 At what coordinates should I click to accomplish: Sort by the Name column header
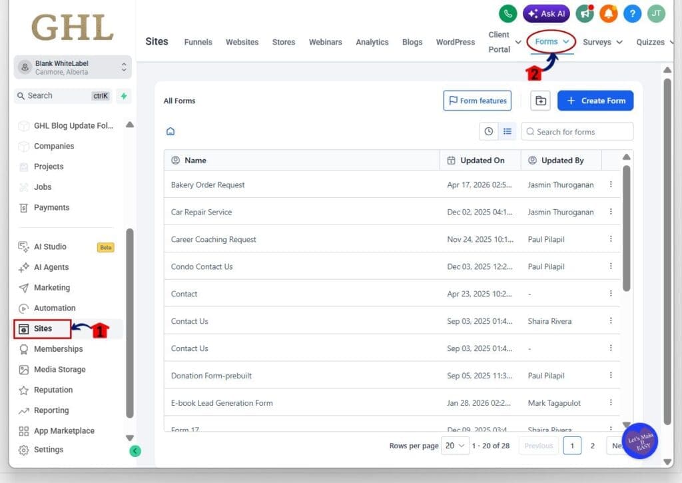[302, 160]
